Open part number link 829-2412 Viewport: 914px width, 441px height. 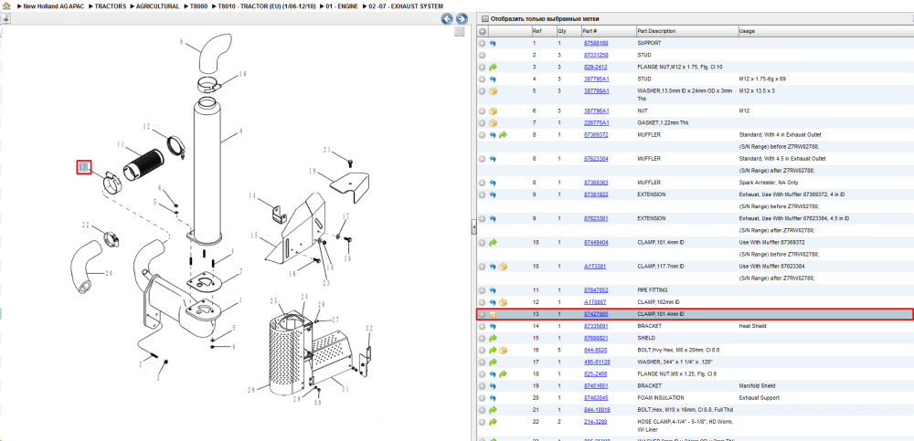pos(595,67)
